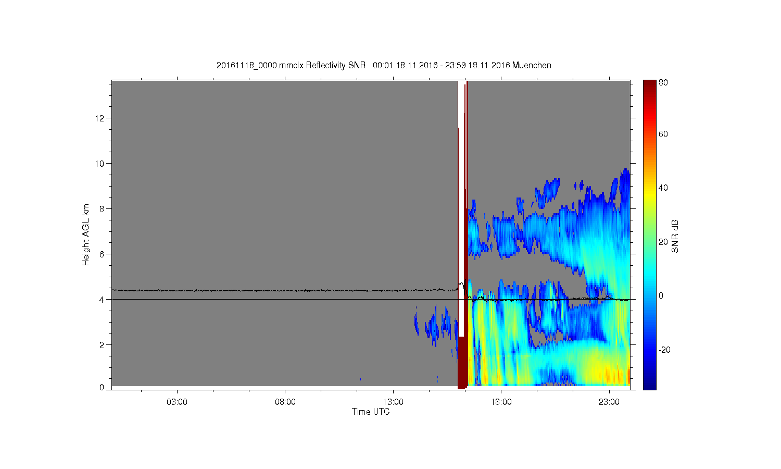Screen dimensions: 781x469
Task: Click the height axis label 12
Action: click(100, 118)
